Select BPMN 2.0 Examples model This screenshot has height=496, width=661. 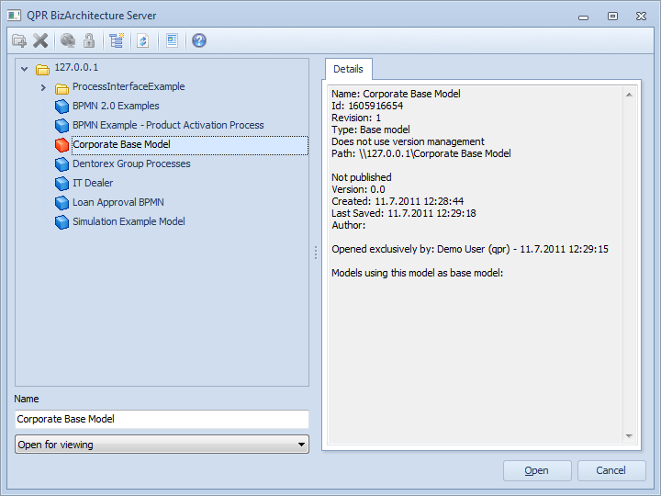[116, 106]
